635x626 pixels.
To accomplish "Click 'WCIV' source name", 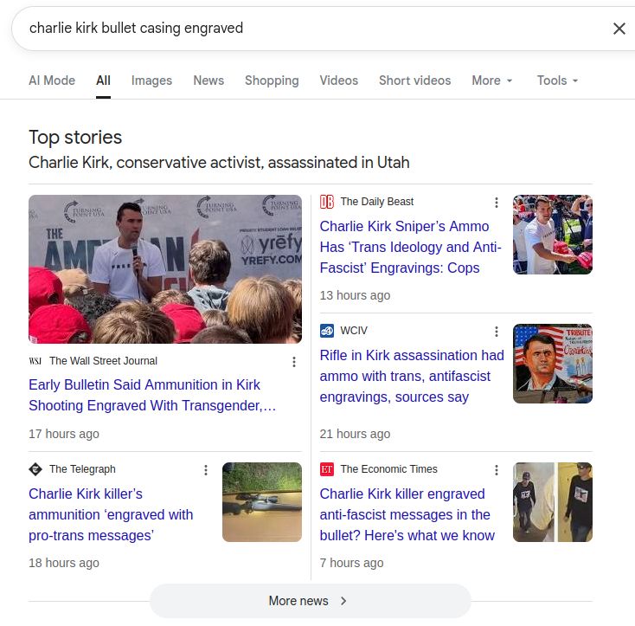I will (x=354, y=331).
